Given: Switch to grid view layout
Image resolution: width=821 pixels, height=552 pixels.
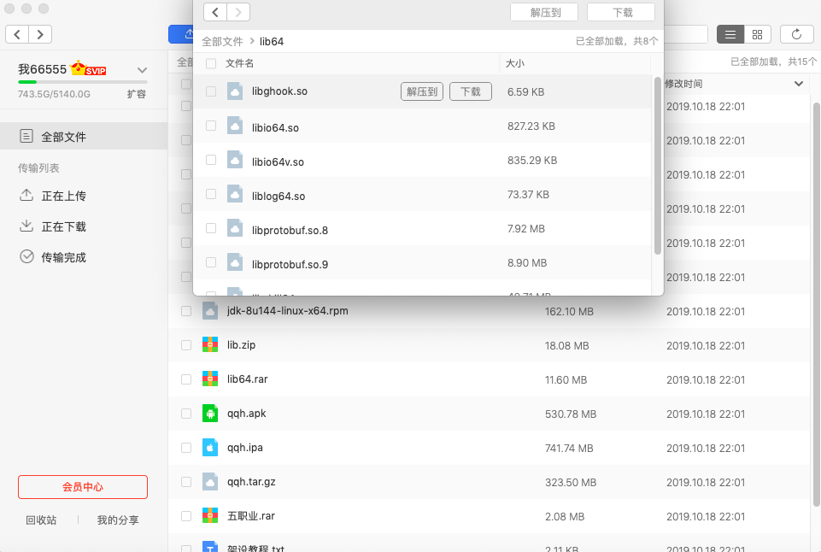Looking at the screenshot, I should click(x=758, y=34).
